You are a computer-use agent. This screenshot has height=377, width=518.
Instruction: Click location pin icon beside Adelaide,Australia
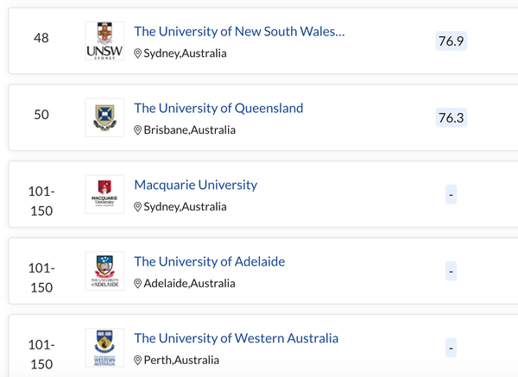pyautogui.click(x=138, y=283)
